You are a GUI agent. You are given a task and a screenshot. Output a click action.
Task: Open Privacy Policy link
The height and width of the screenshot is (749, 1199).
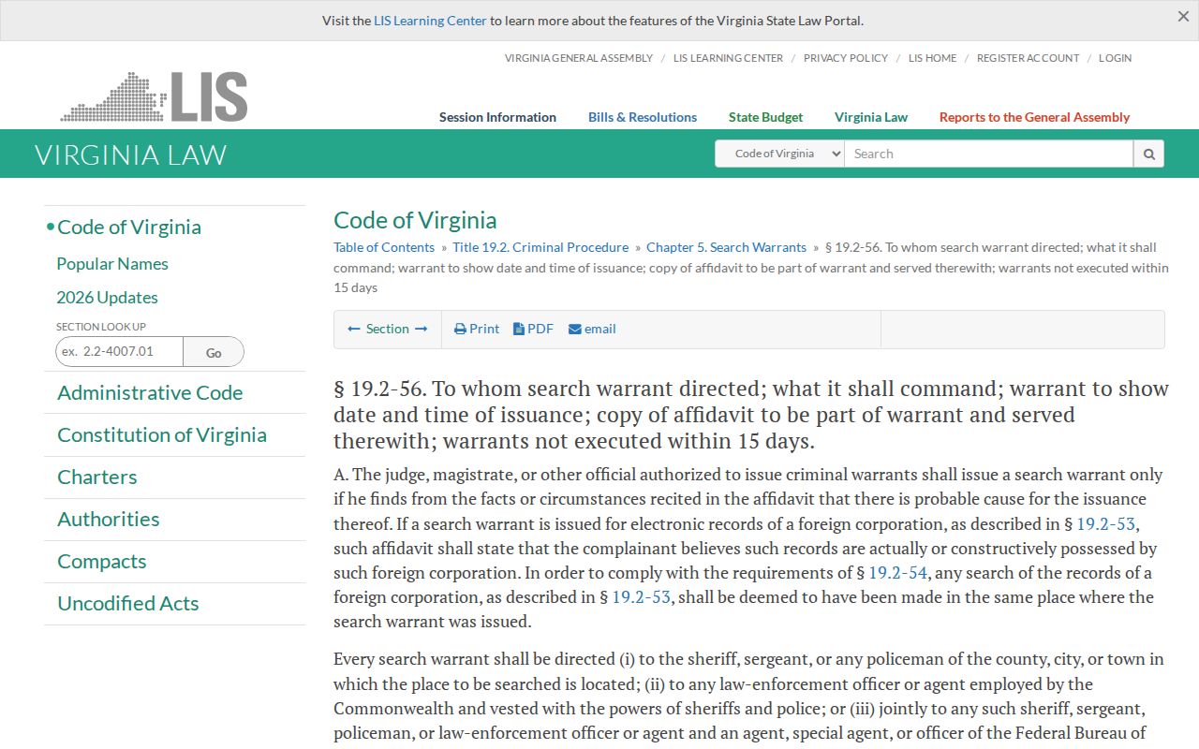(846, 58)
